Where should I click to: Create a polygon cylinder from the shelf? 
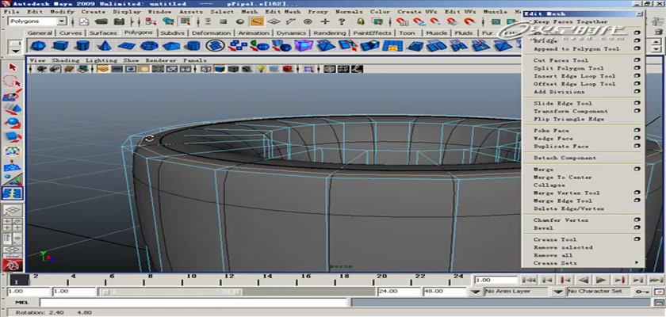(x=82, y=45)
